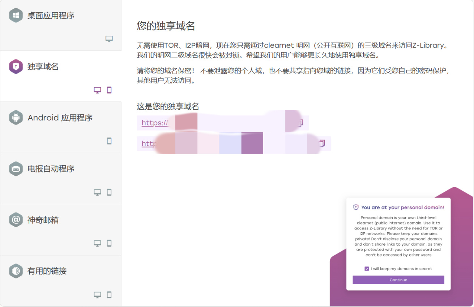Switch to 神奇邮箱 section
474x307 pixels.
61,230
